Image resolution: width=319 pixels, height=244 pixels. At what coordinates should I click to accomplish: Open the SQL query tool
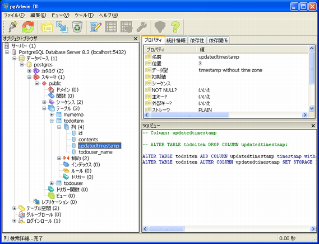point(96,27)
